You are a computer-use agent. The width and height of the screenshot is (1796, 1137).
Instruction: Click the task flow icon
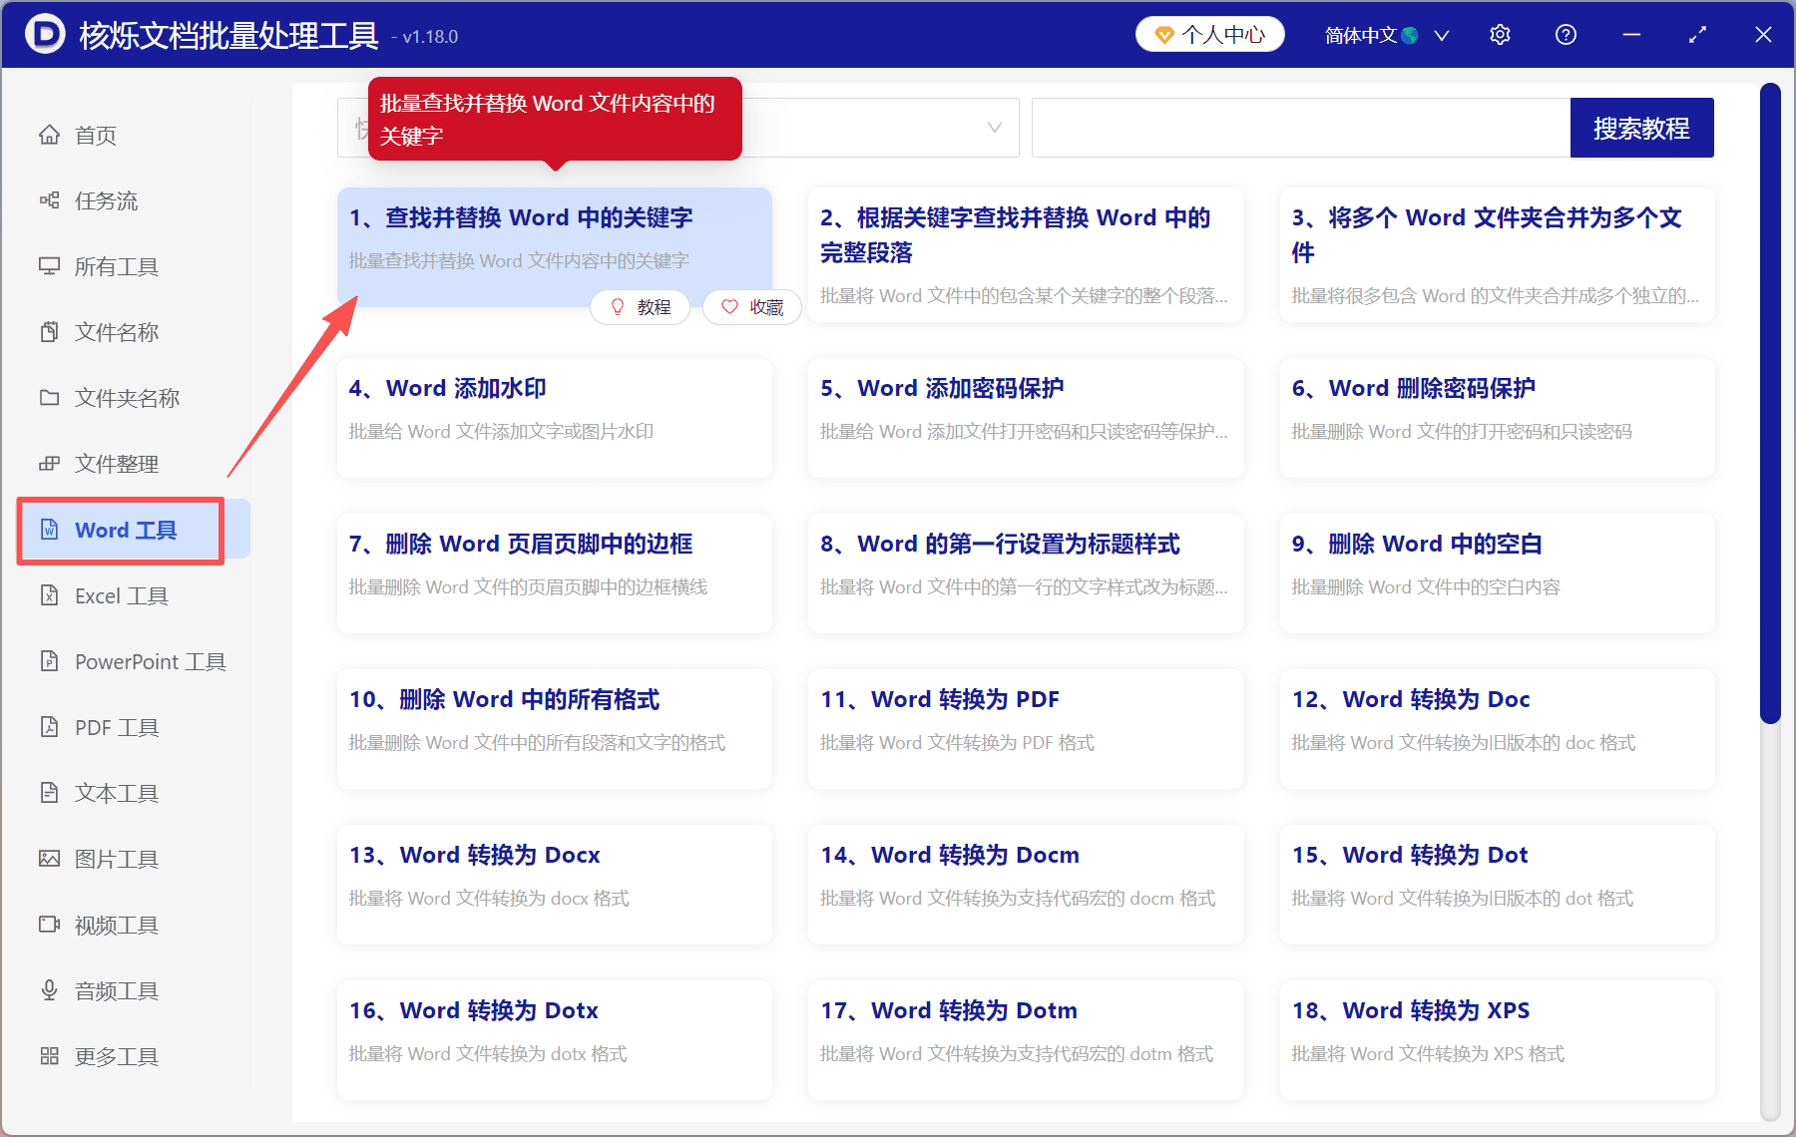49,200
